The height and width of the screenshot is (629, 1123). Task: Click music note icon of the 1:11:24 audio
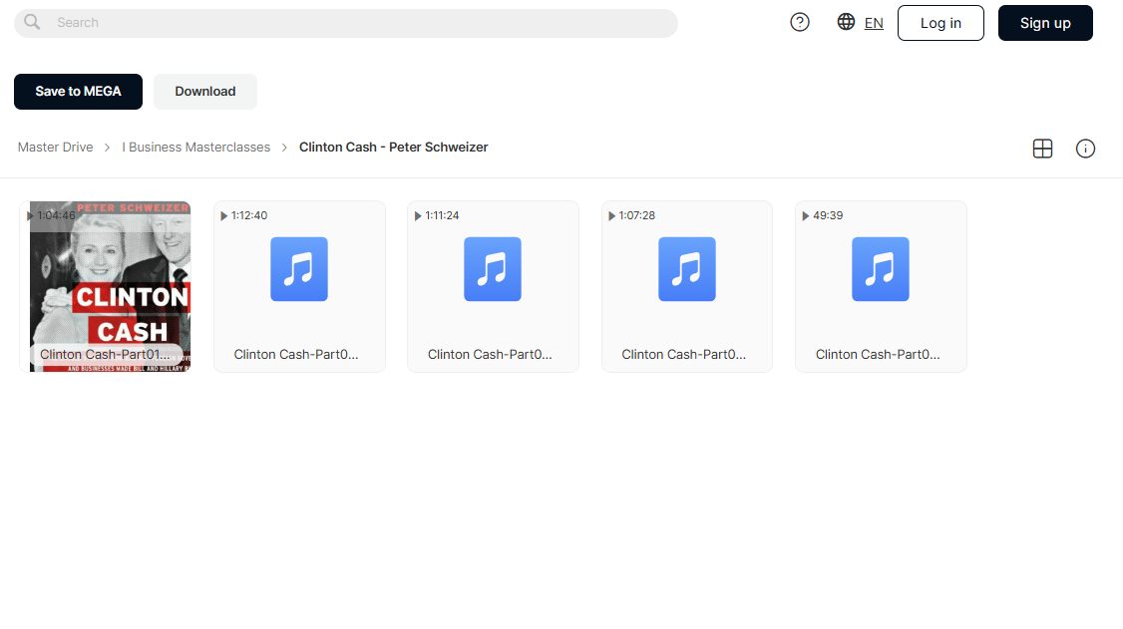[493, 269]
